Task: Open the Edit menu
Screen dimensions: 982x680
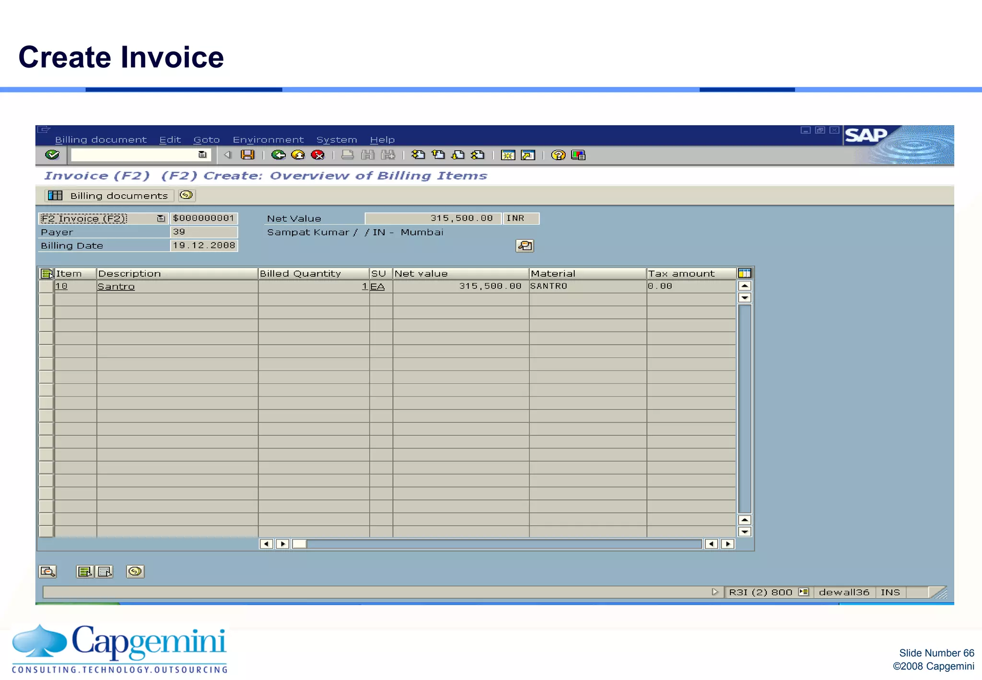Action: [x=170, y=140]
